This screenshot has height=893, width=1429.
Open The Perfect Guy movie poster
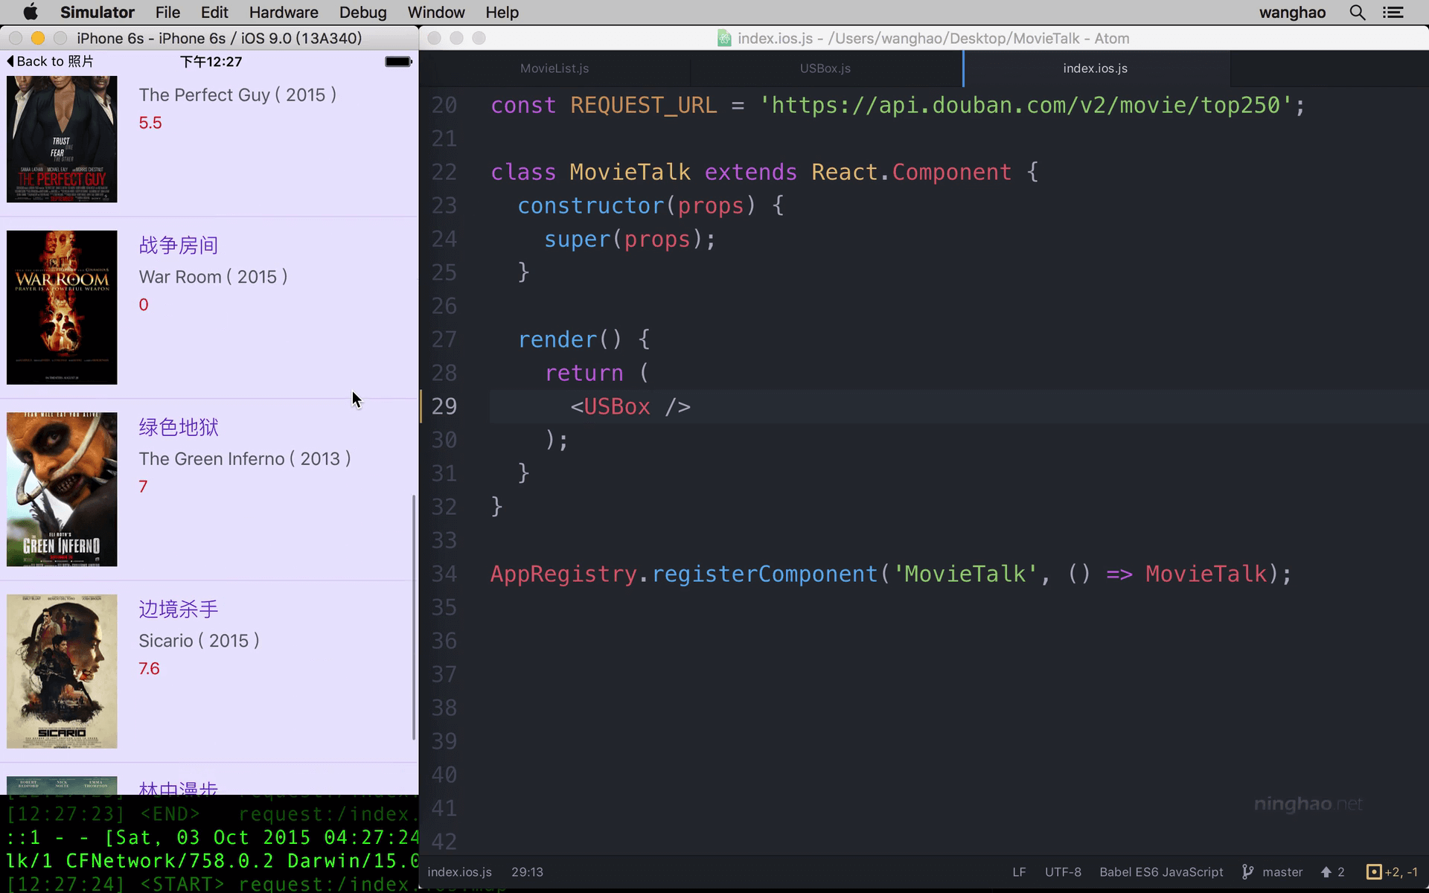[x=62, y=139]
